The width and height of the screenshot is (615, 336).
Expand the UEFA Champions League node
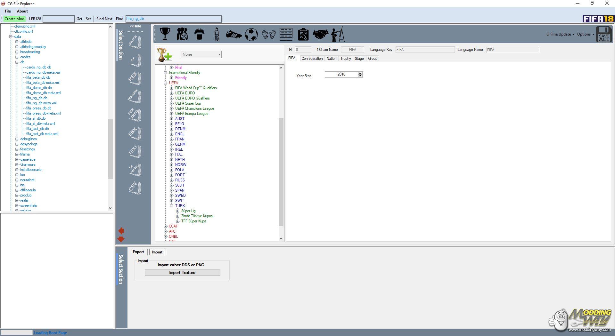coord(172,108)
